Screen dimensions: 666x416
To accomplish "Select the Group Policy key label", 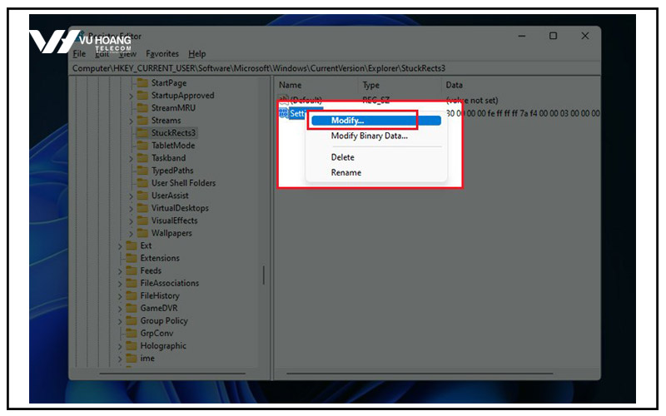I will coord(164,320).
